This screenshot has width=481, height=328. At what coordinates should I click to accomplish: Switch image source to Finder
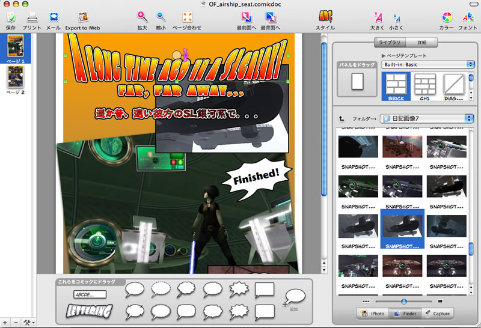(x=405, y=314)
